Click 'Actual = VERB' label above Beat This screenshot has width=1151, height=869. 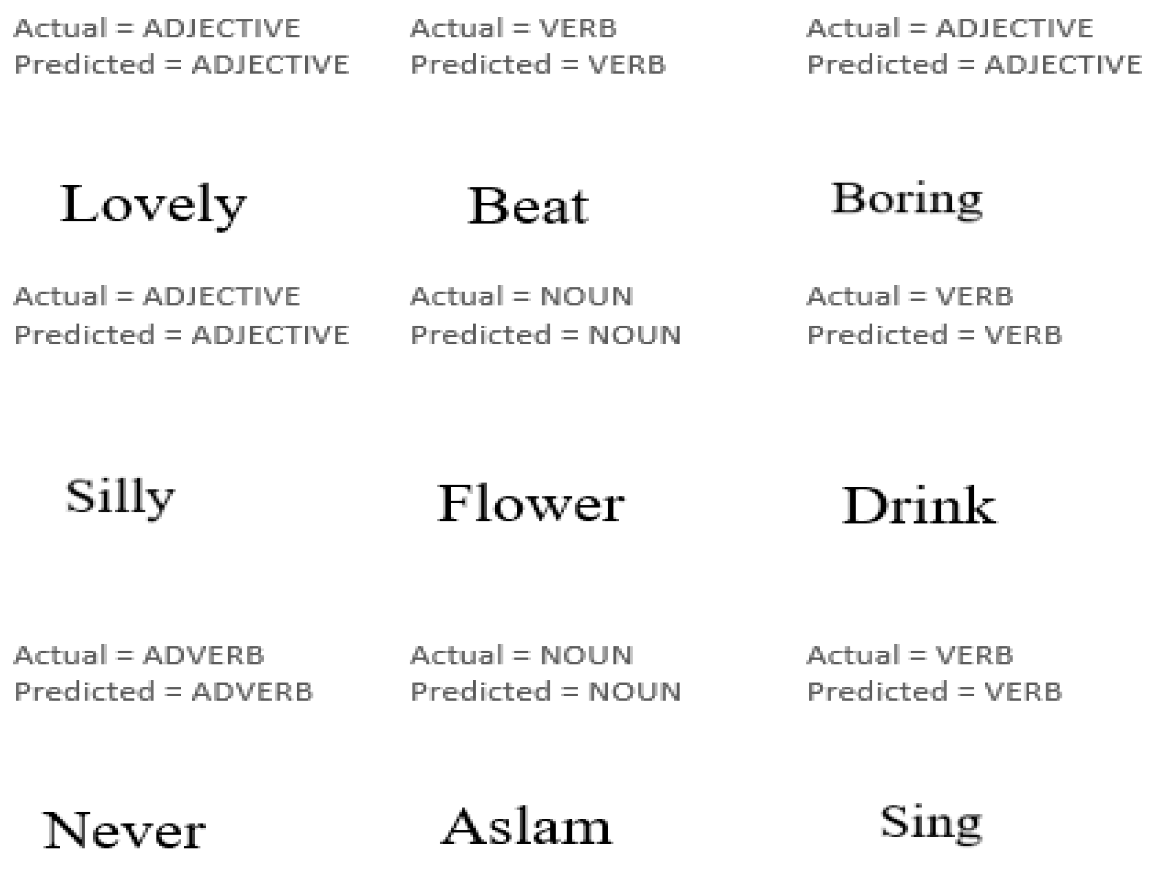(x=513, y=29)
